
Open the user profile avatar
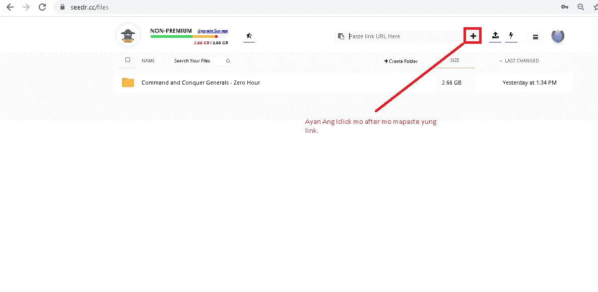pyautogui.click(x=558, y=36)
